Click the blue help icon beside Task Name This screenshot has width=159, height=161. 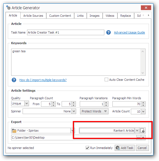click(x=109, y=32)
